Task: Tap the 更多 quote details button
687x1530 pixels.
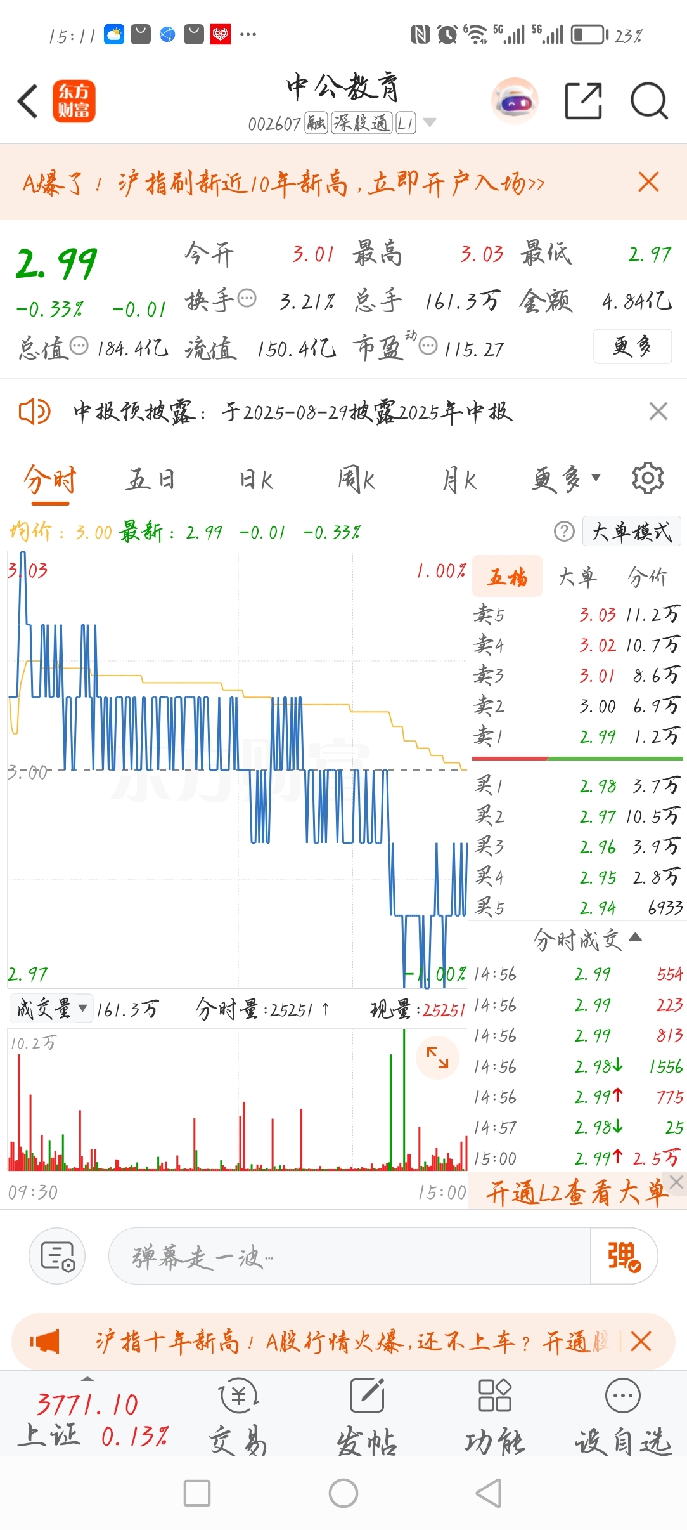Action: [632, 346]
